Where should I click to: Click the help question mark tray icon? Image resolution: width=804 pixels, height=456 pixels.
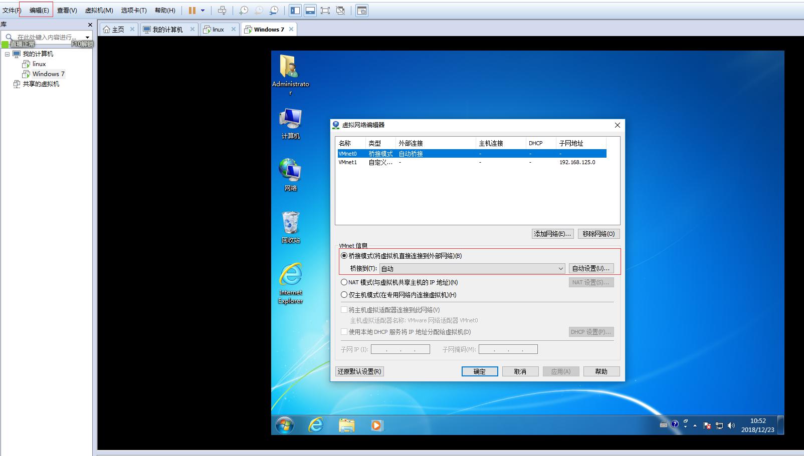675,424
